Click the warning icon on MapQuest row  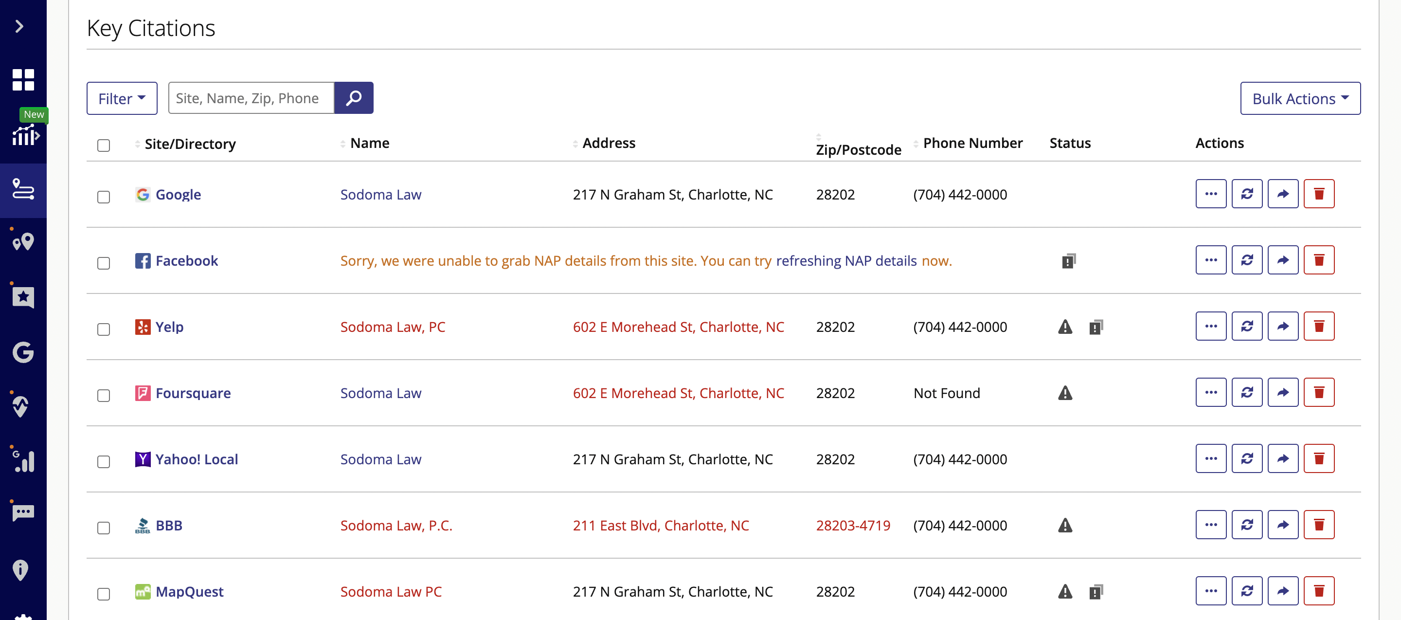click(x=1066, y=590)
